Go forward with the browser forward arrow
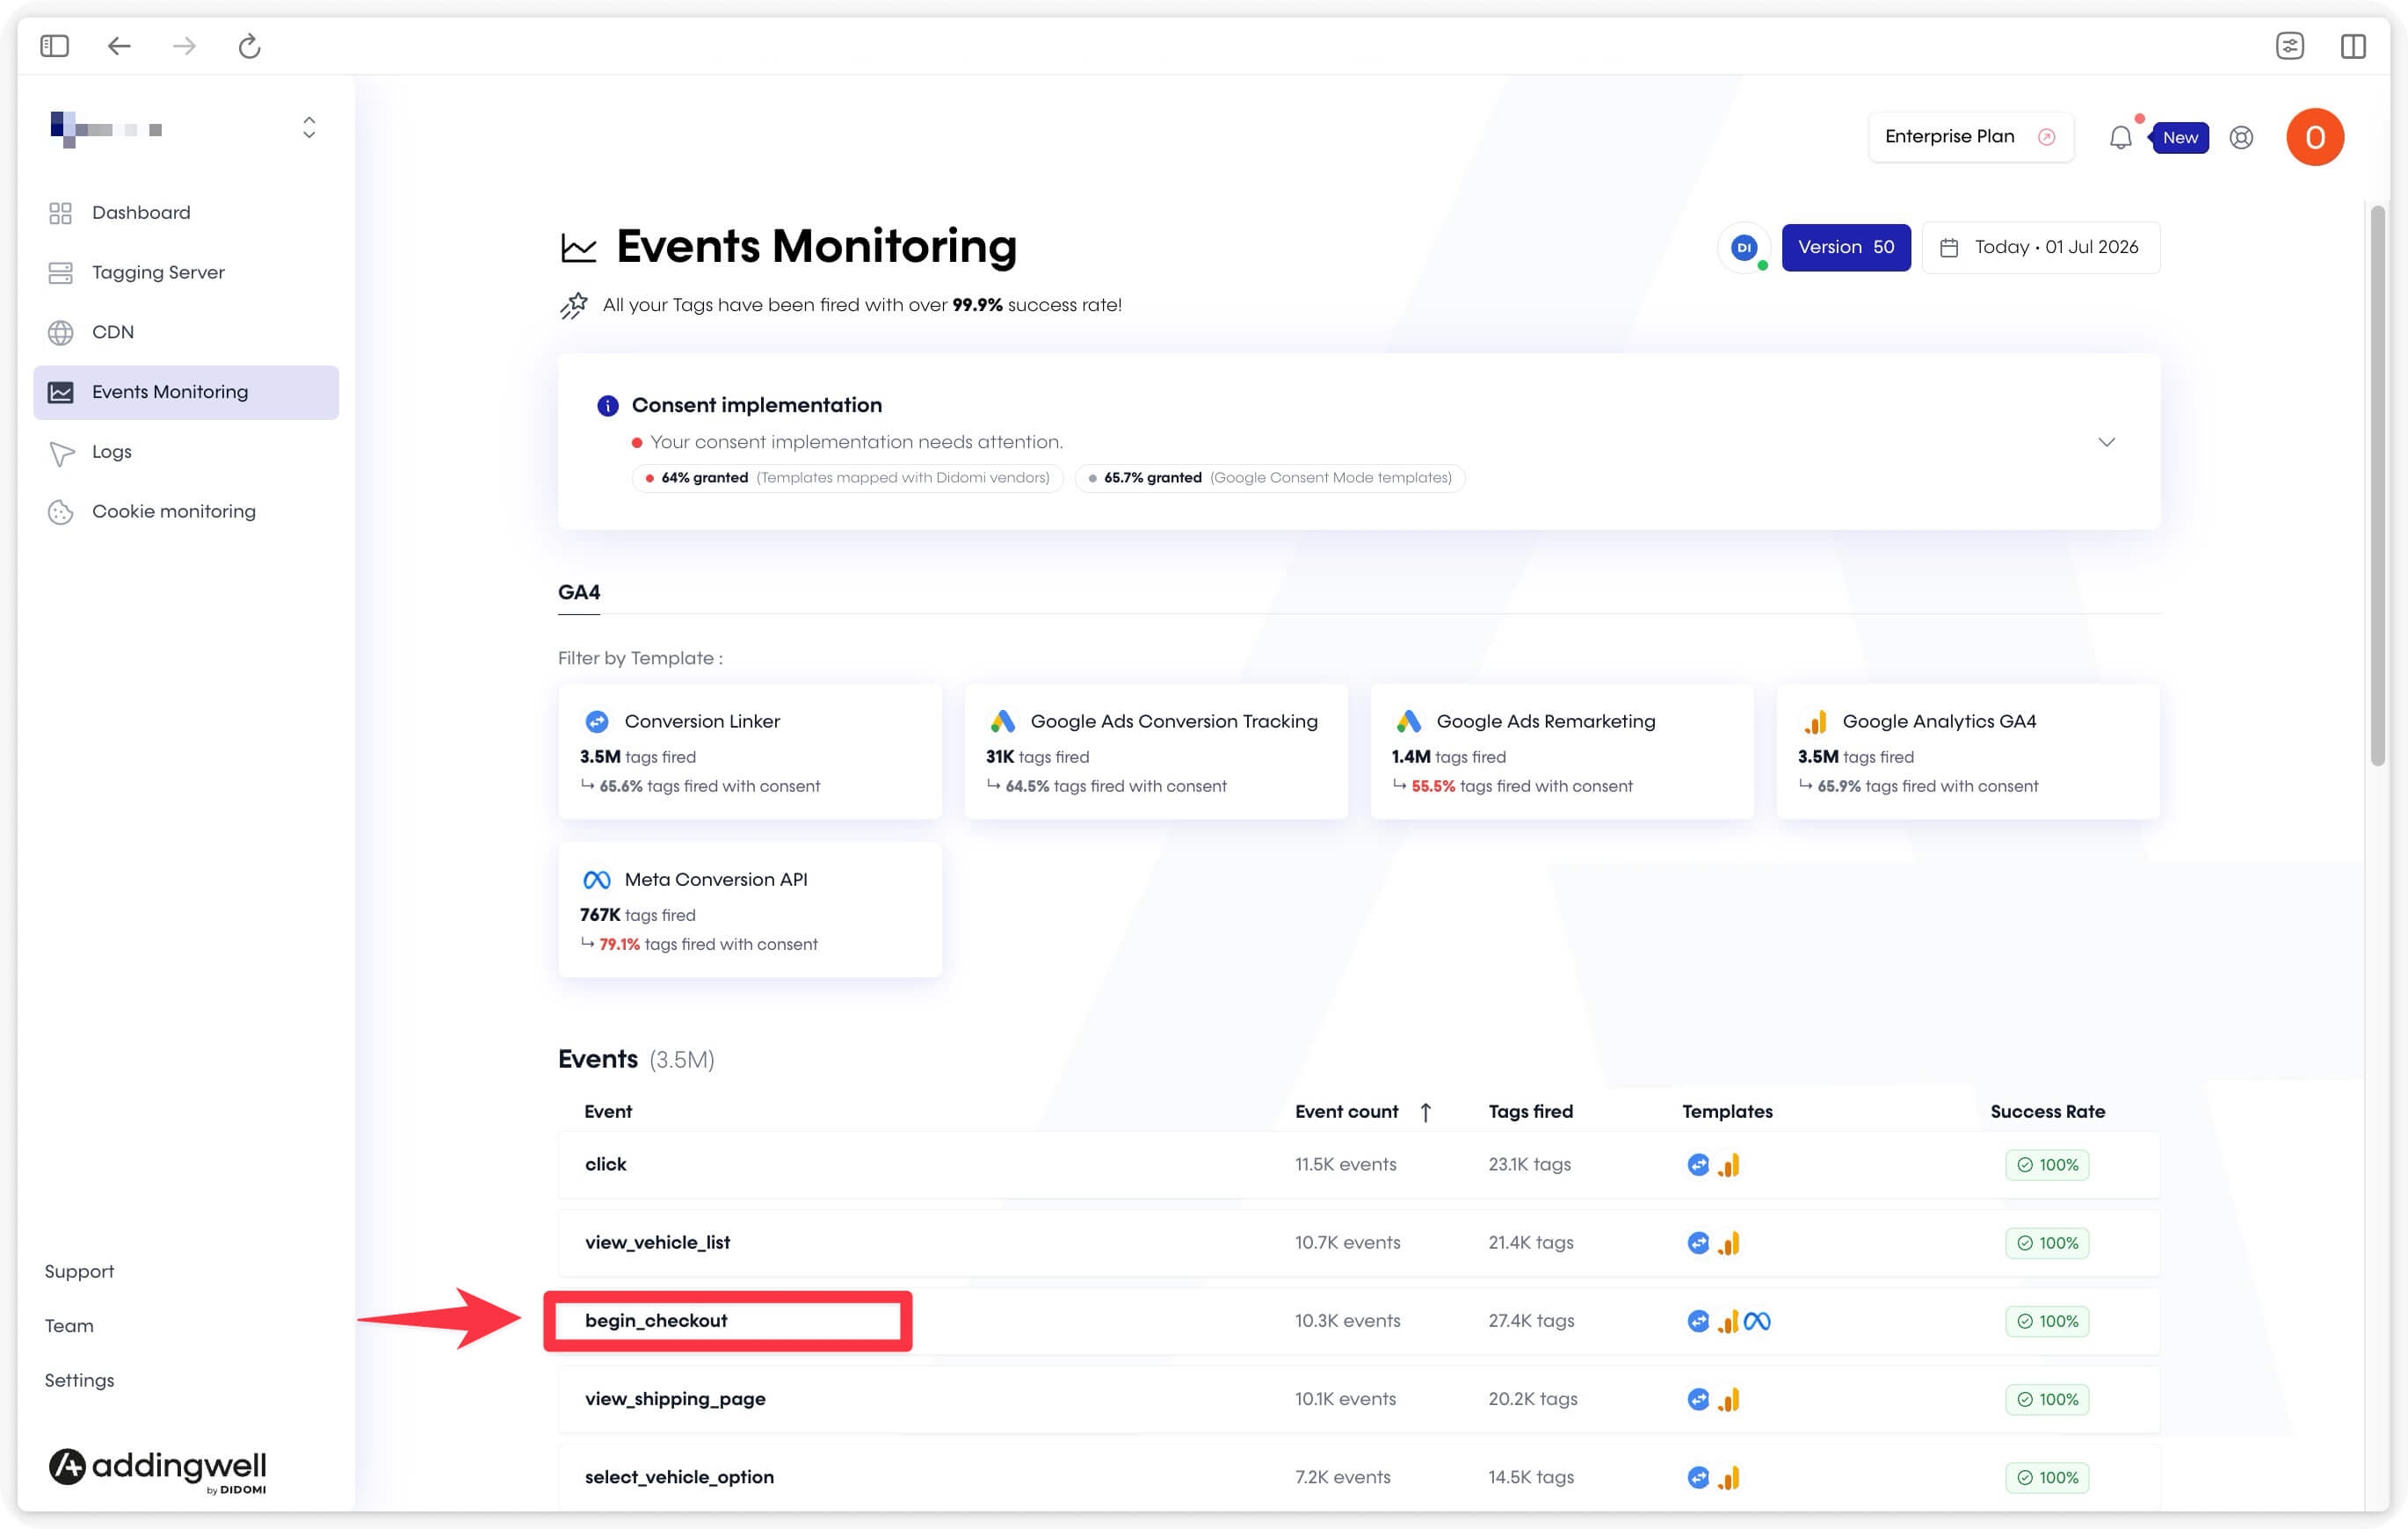Viewport: 2408px width, 1529px height. 184,45
